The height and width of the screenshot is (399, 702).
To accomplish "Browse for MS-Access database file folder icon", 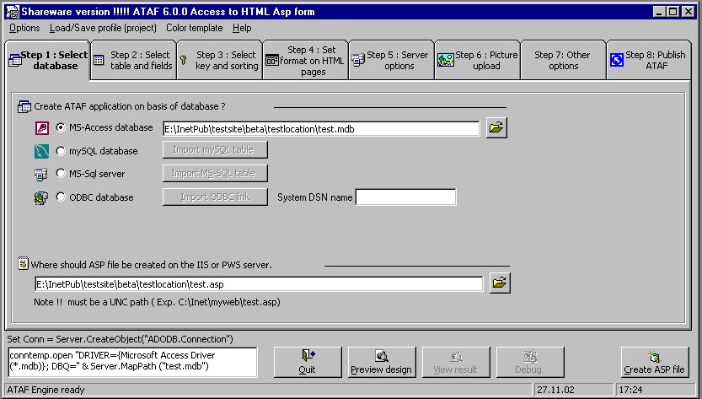I will point(497,128).
